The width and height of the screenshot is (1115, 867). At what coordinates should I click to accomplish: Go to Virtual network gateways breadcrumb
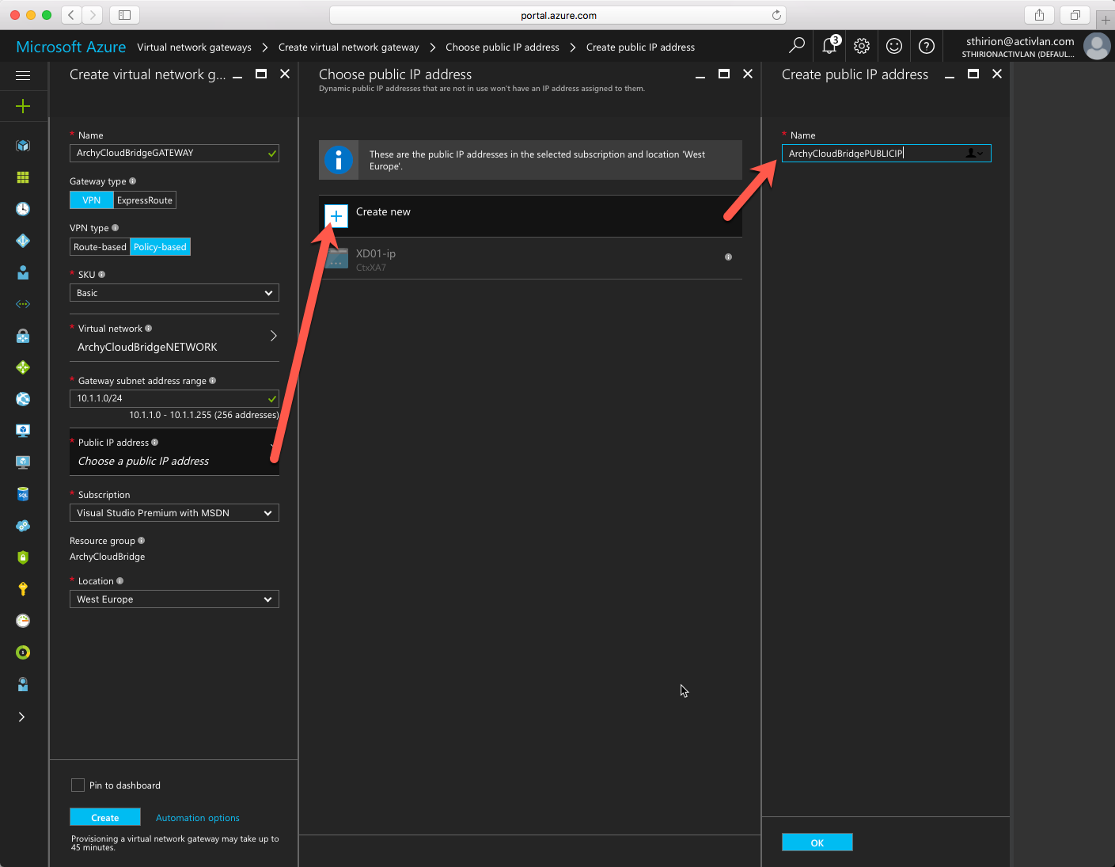[x=194, y=48]
